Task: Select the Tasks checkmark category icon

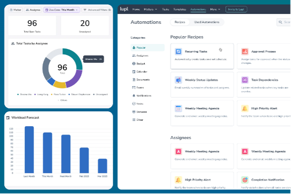Action: pos(134,103)
